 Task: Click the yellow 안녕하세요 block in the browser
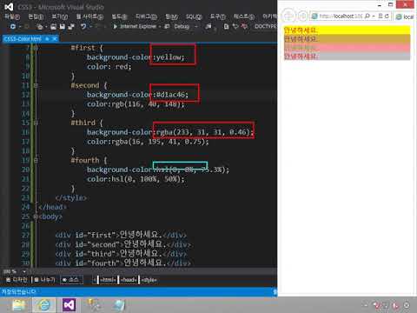coord(347,30)
